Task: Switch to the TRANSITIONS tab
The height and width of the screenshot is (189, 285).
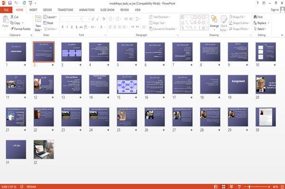Action: pos(66,10)
